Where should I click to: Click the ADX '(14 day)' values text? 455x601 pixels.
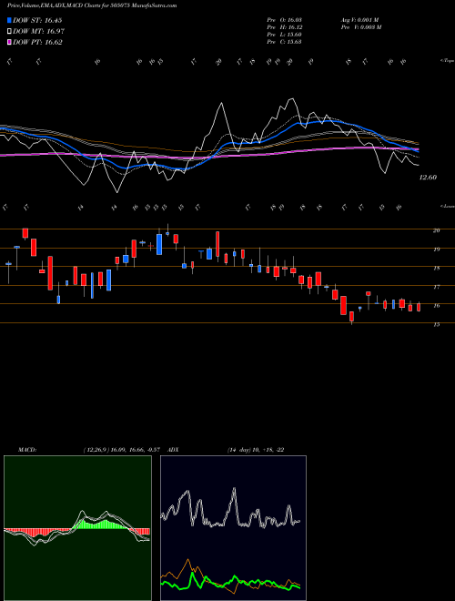pyautogui.click(x=256, y=450)
